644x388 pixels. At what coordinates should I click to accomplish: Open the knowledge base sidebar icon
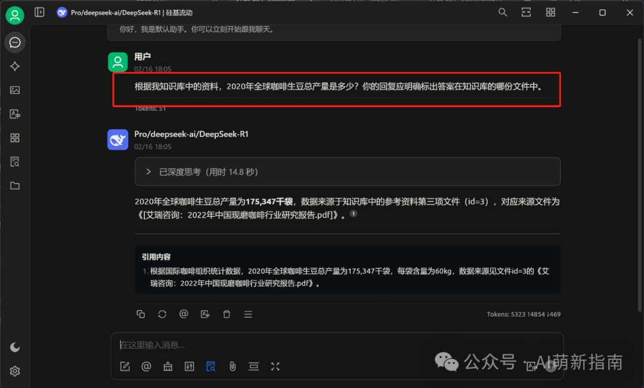15,162
